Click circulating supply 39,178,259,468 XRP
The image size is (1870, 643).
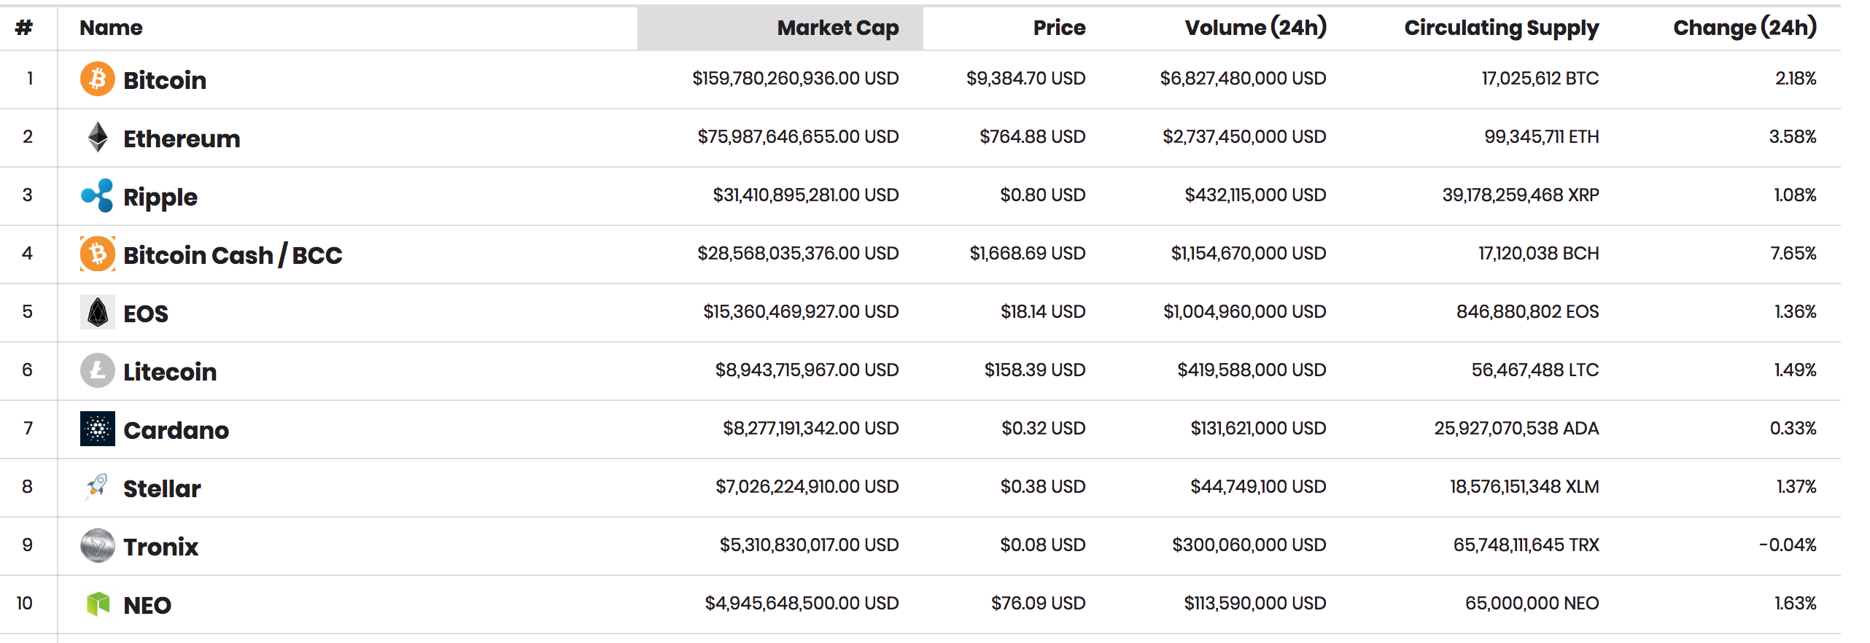1521,195
